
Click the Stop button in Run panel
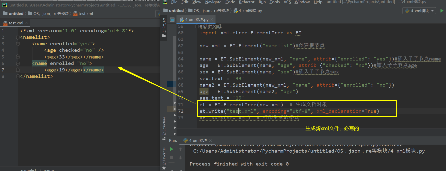point(171,157)
